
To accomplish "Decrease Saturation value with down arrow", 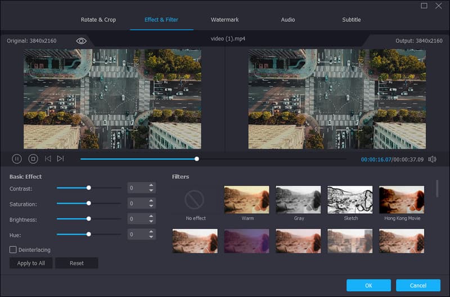I will (x=151, y=206).
